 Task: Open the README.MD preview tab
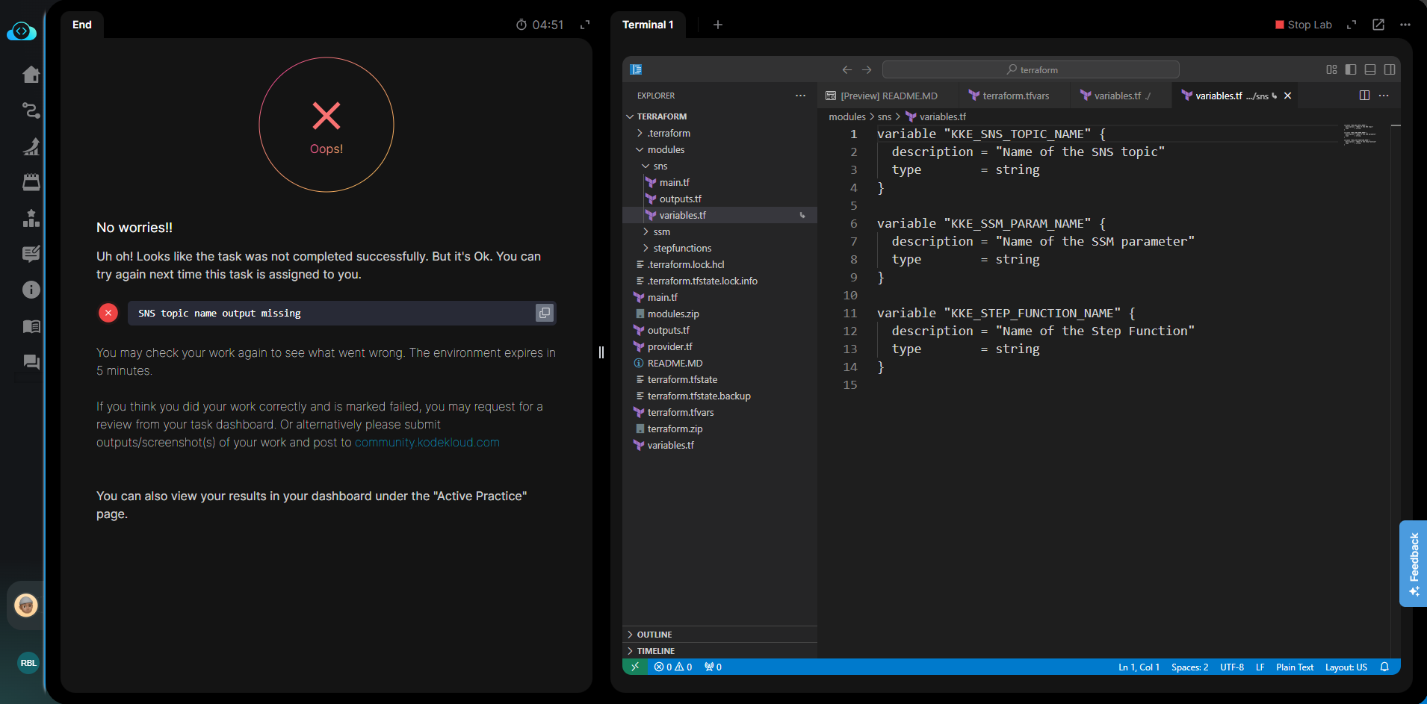(x=888, y=96)
